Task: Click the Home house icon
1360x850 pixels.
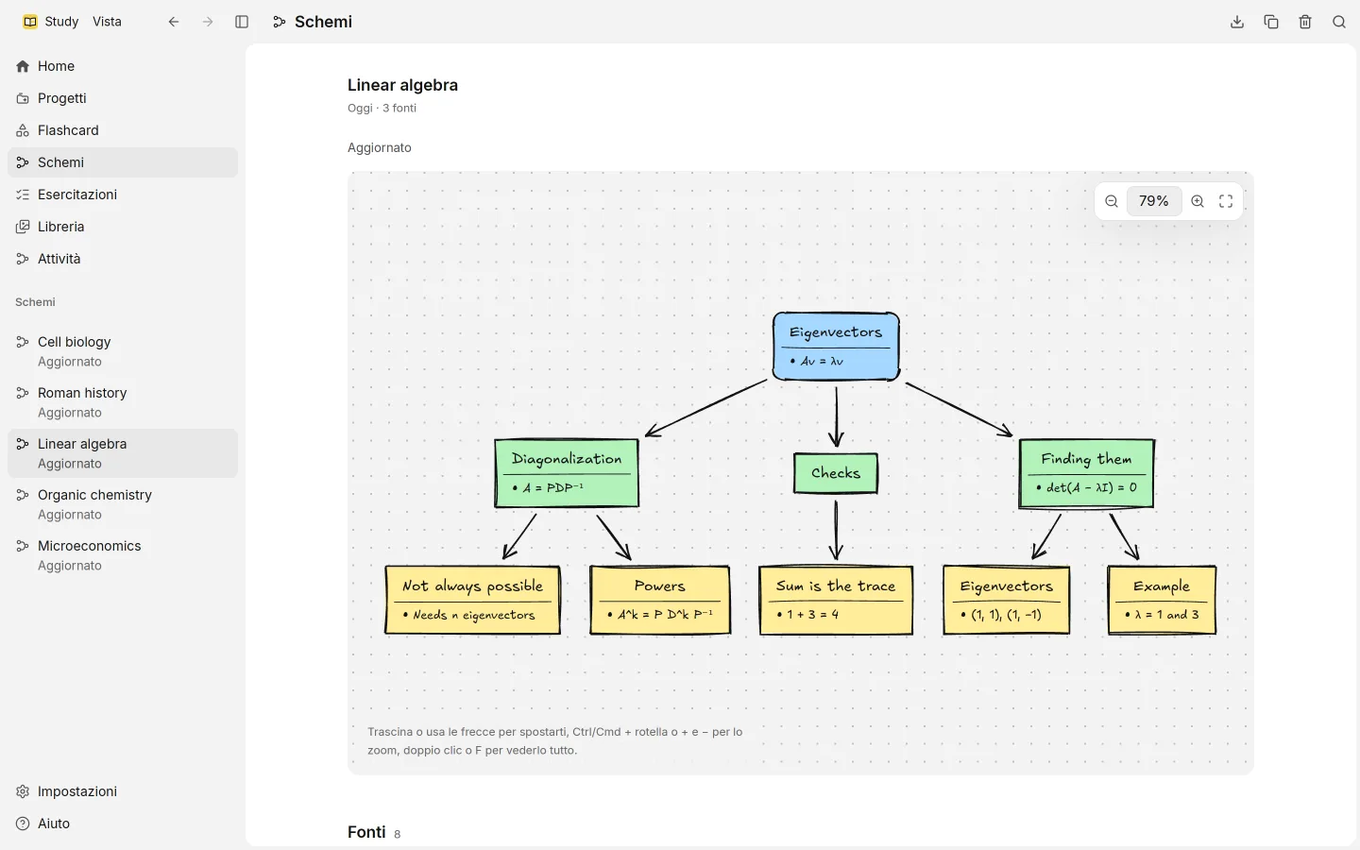Action: coord(23,66)
